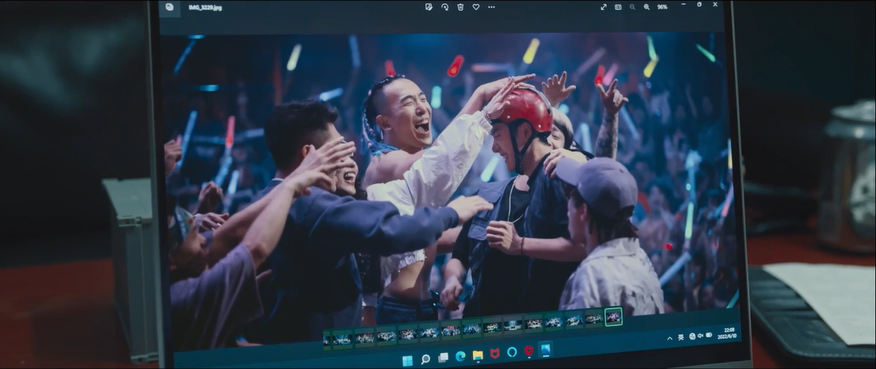Add photo to favorites with heart icon
876x369 pixels.
coord(475,7)
